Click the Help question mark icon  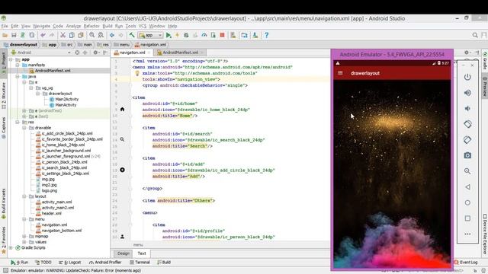pyautogui.click(x=267, y=35)
